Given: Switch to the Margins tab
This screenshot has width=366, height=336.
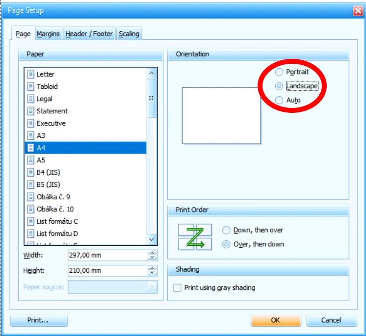Looking at the screenshot, I should pos(48,34).
